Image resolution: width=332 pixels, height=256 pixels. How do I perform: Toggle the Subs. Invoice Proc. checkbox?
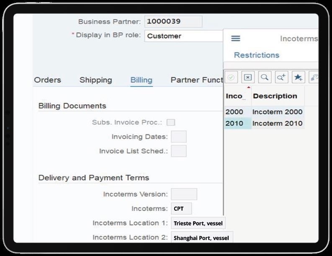click(x=171, y=122)
